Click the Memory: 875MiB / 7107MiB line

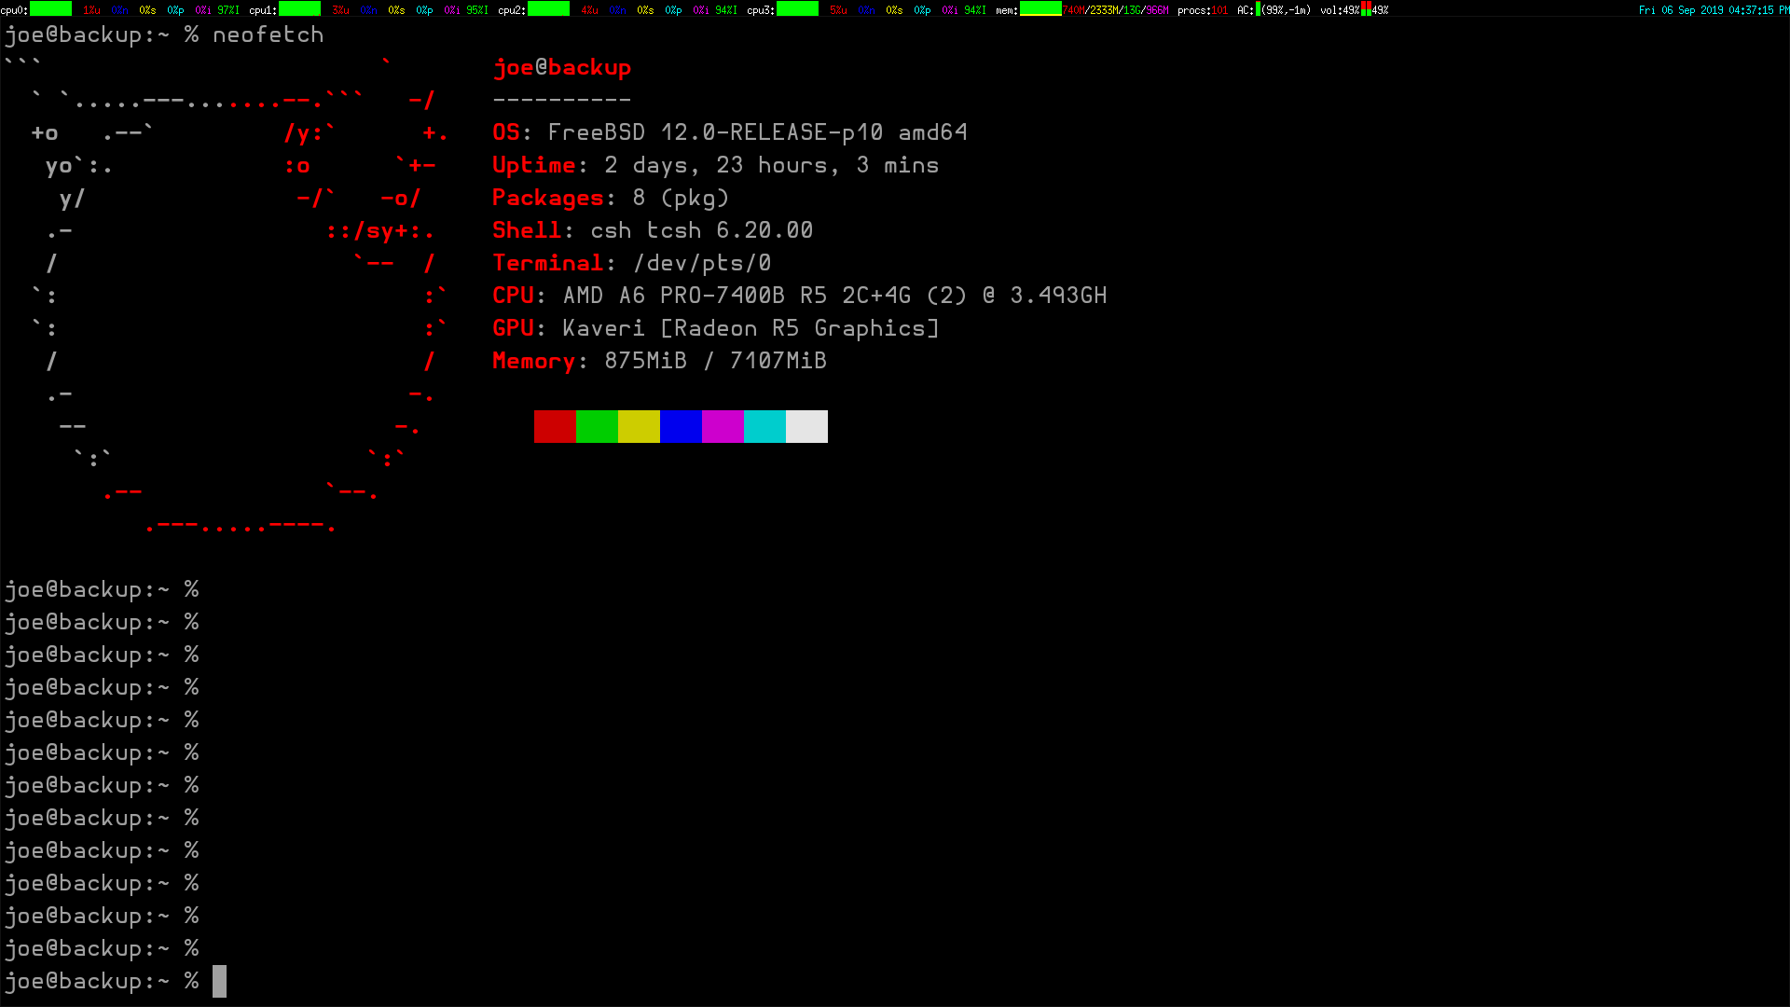(x=659, y=361)
